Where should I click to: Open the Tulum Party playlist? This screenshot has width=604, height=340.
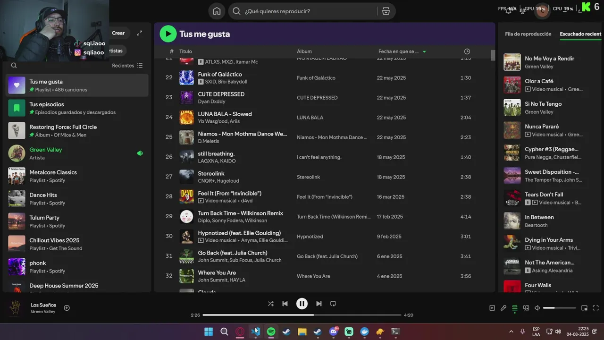(77, 221)
